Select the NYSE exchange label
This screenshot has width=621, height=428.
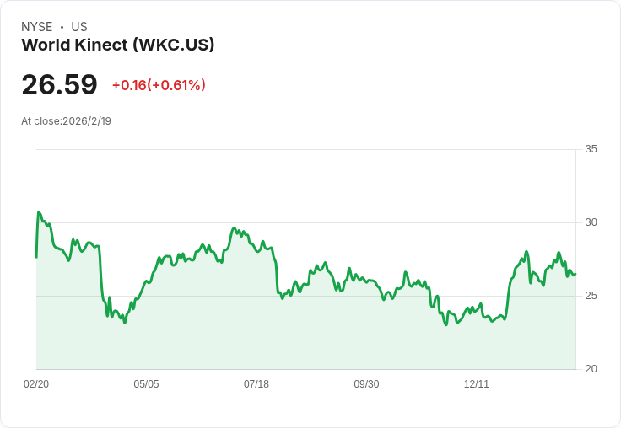37,27
